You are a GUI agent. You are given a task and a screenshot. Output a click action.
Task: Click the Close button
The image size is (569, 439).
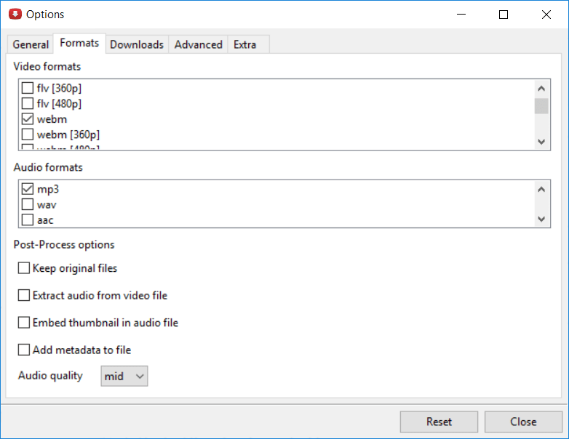[523, 422]
